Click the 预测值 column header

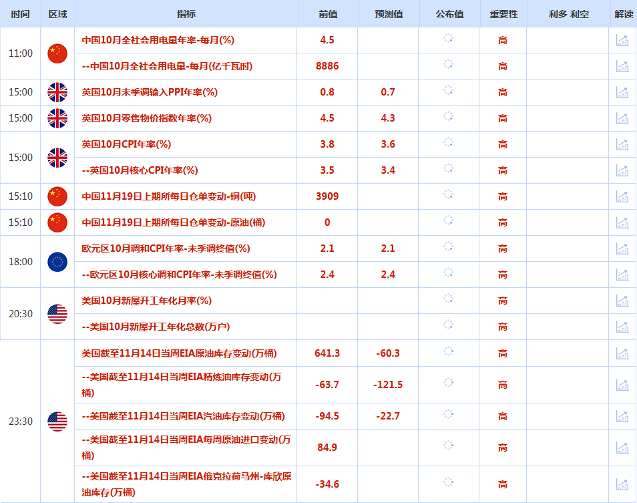[x=389, y=14]
